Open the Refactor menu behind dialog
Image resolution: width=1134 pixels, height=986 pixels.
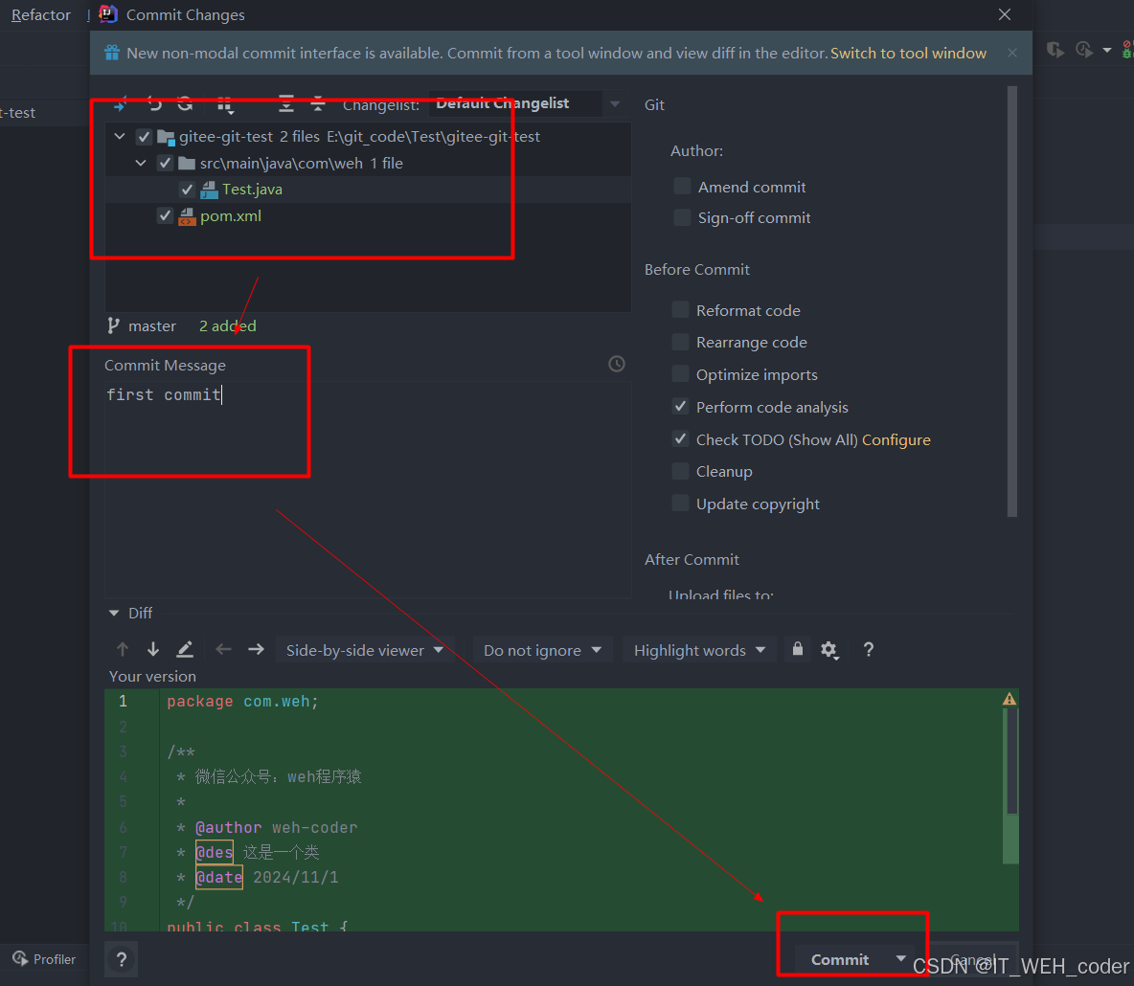click(x=41, y=14)
